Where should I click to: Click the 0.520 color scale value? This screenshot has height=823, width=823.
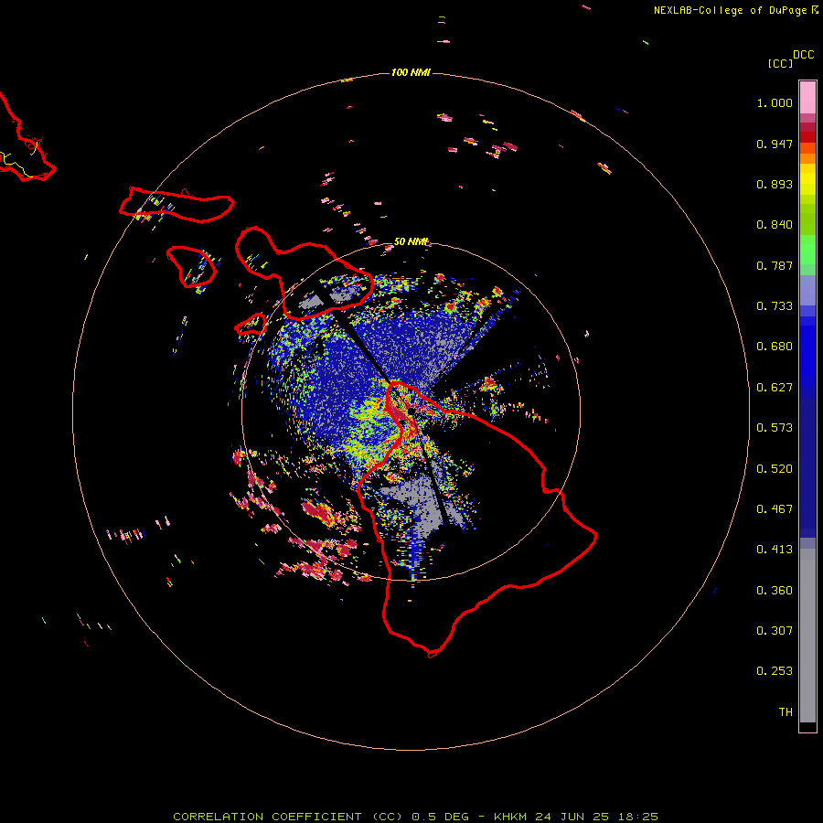pyautogui.click(x=775, y=469)
